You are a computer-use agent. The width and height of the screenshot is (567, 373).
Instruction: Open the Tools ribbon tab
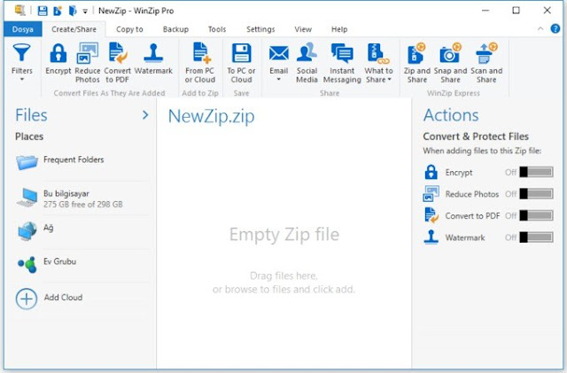point(217,29)
